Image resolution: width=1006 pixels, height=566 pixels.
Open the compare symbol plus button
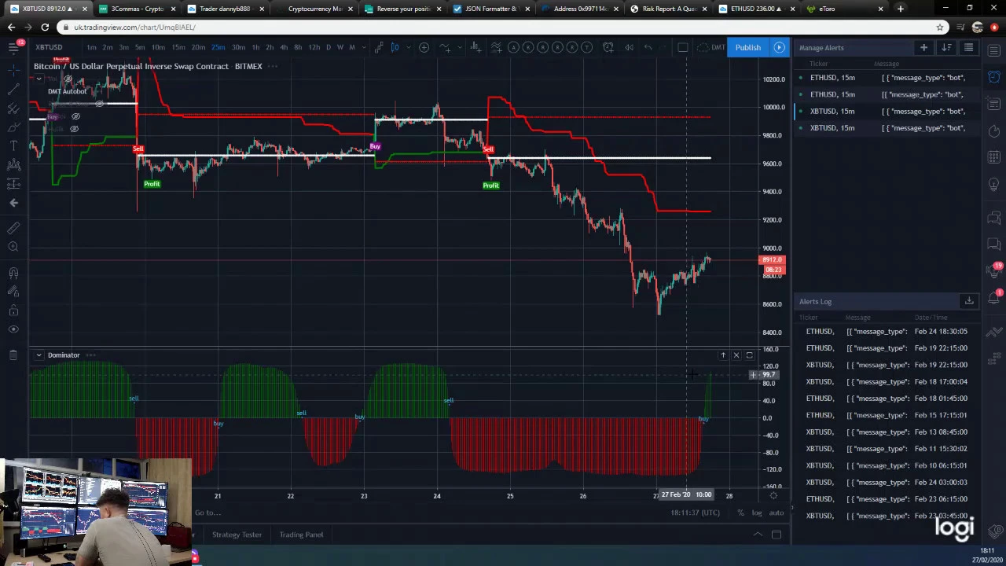pos(424,47)
